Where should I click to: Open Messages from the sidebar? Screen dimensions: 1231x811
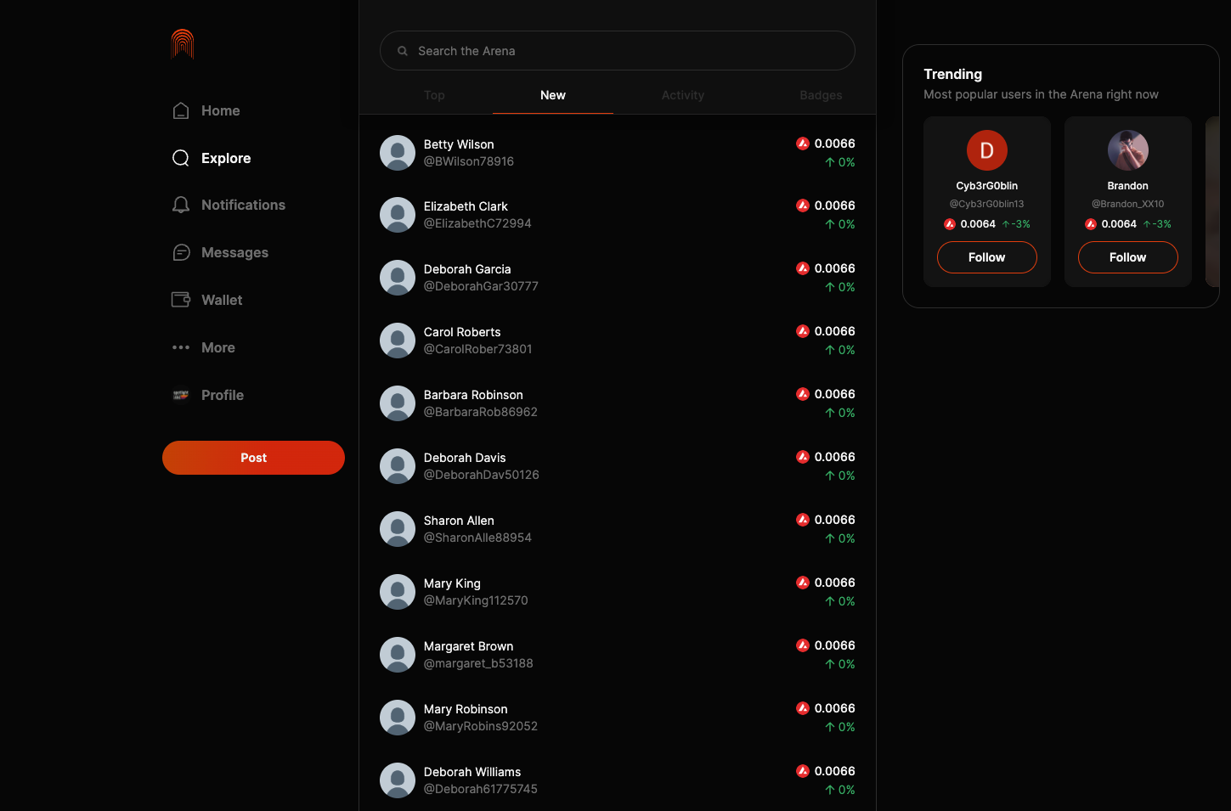click(x=234, y=252)
